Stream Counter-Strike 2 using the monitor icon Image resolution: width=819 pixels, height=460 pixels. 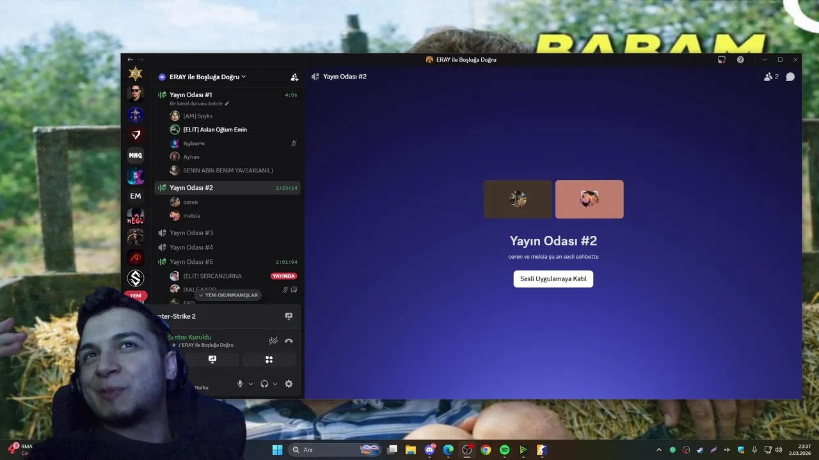click(289, 316)
